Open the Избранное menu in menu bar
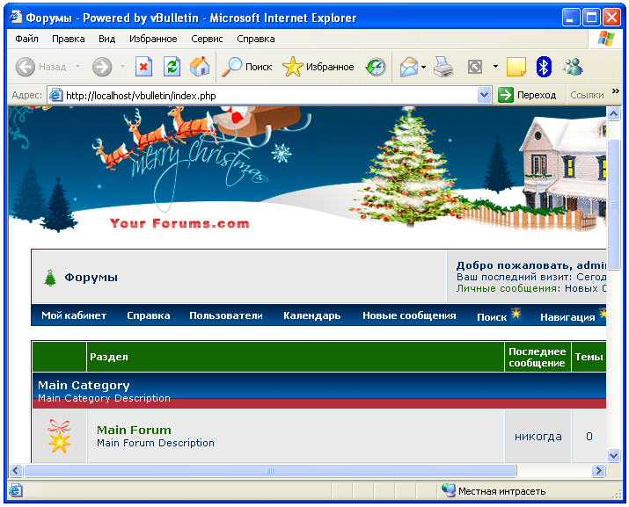The width and height of the screenshot is (629, 507). [153, 39]
